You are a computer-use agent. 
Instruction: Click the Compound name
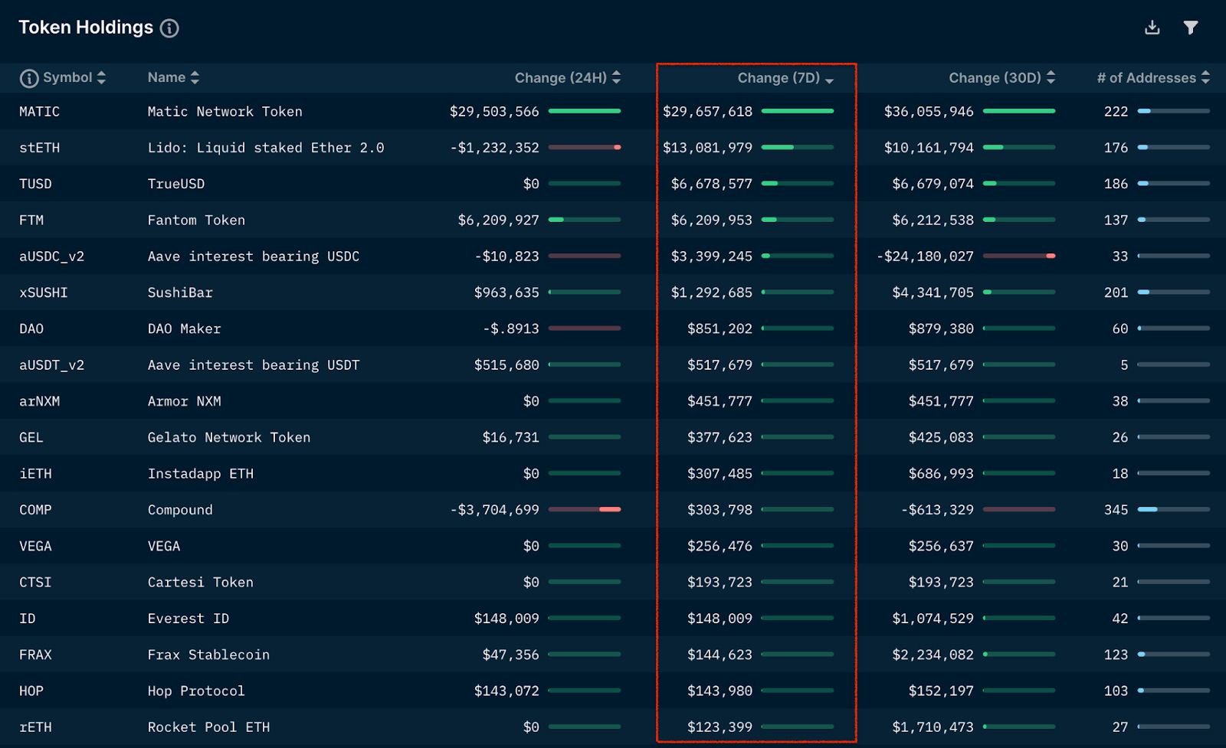(x=180, y=510)
